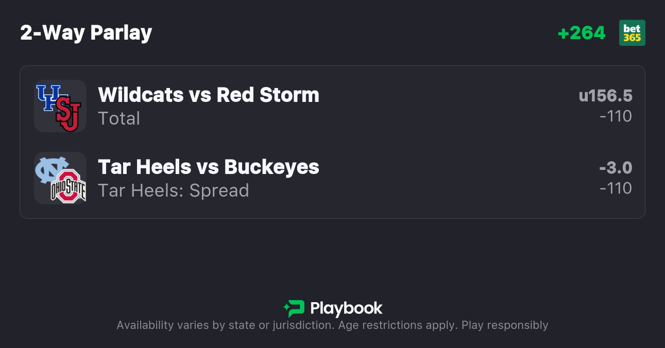Select the +264 parlay odds
Image resolution: width=665 pixels, height=348 pixels.
[x=582, y=33]
